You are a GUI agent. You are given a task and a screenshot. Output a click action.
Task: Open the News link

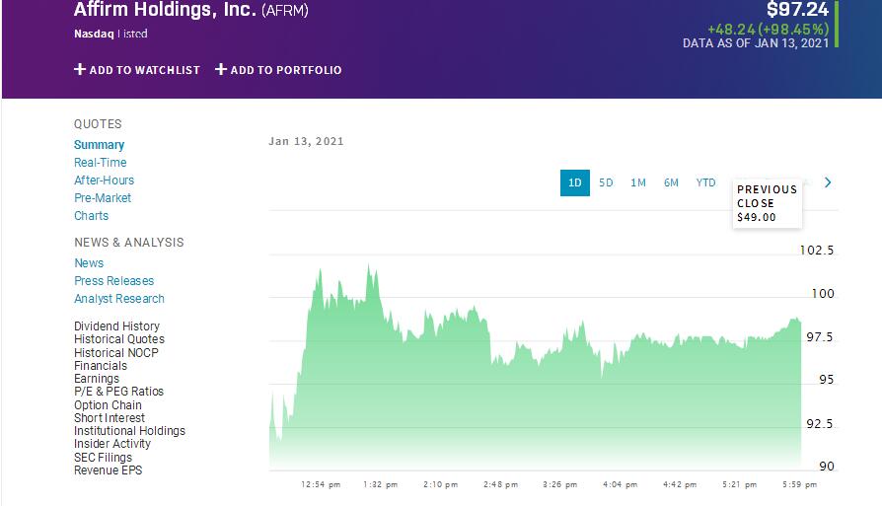click(89, 263)
